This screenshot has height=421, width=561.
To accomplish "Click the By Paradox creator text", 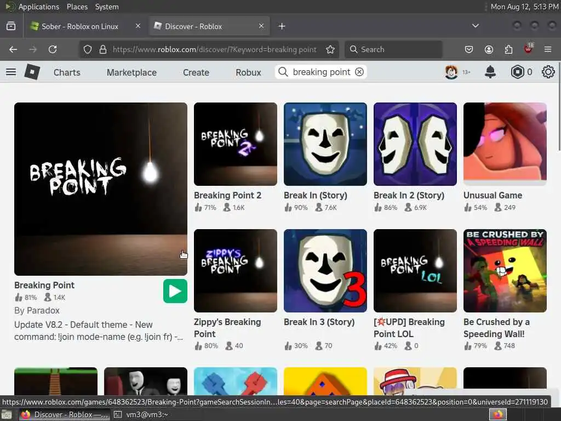I will pos(37,310).
